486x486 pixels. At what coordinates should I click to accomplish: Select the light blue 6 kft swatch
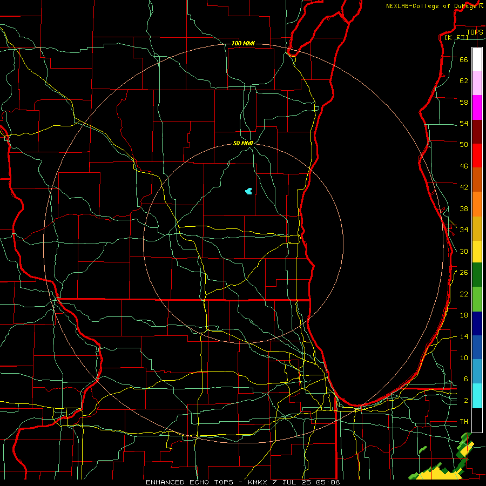(x=477, y=371)
